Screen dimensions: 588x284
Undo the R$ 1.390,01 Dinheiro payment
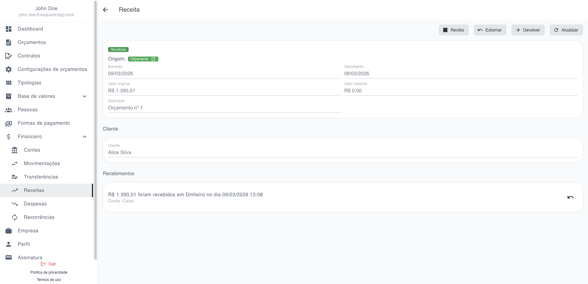tap(570, 197)
